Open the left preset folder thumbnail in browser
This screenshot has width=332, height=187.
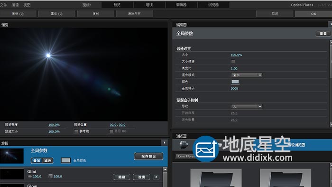[x=216, y=178]
